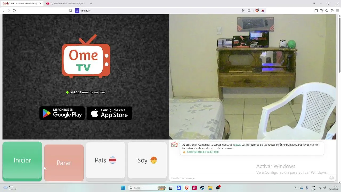Open the weather widget showing 16°C Nublado
Screen dimensions: 341x192
click(x=11, y=188)
